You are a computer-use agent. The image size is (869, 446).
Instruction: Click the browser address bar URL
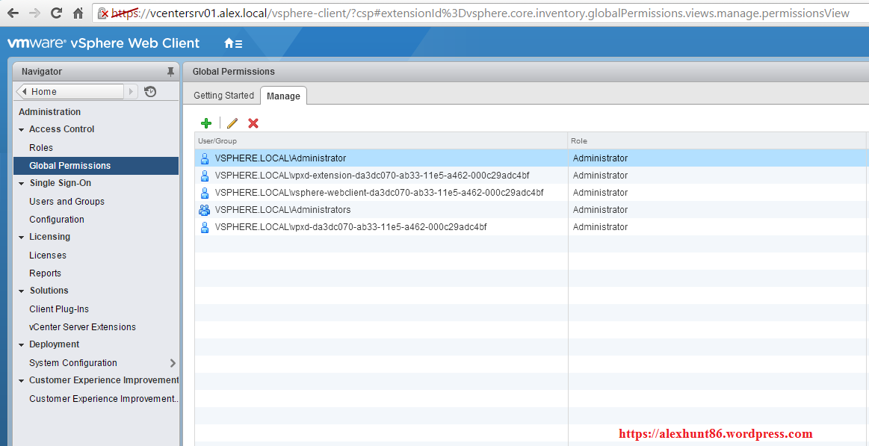tap(478, 13)
